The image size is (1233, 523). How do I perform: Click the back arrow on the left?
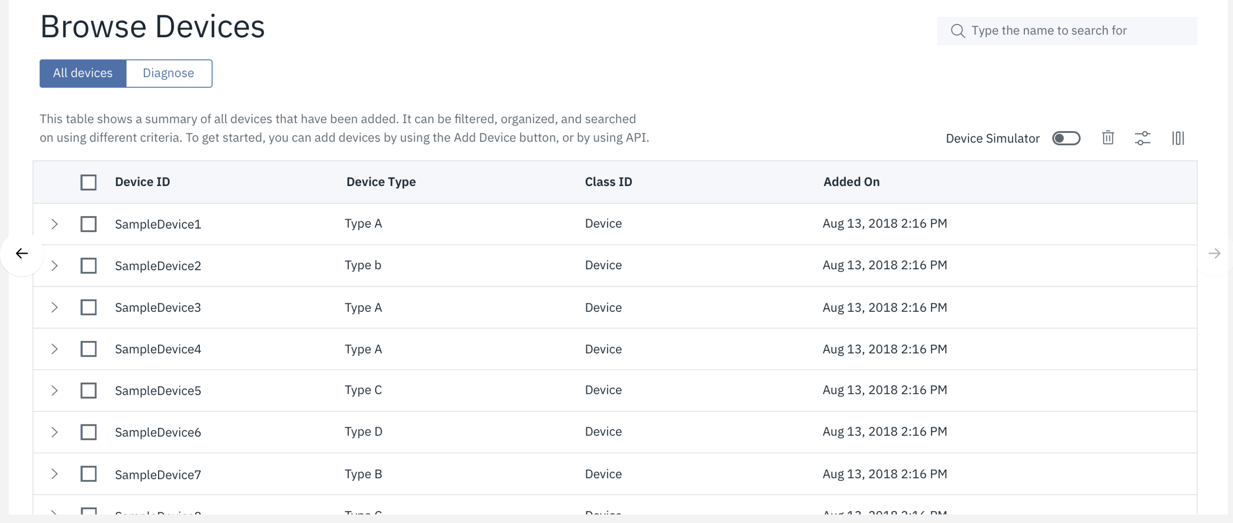(x=21, y=253)
